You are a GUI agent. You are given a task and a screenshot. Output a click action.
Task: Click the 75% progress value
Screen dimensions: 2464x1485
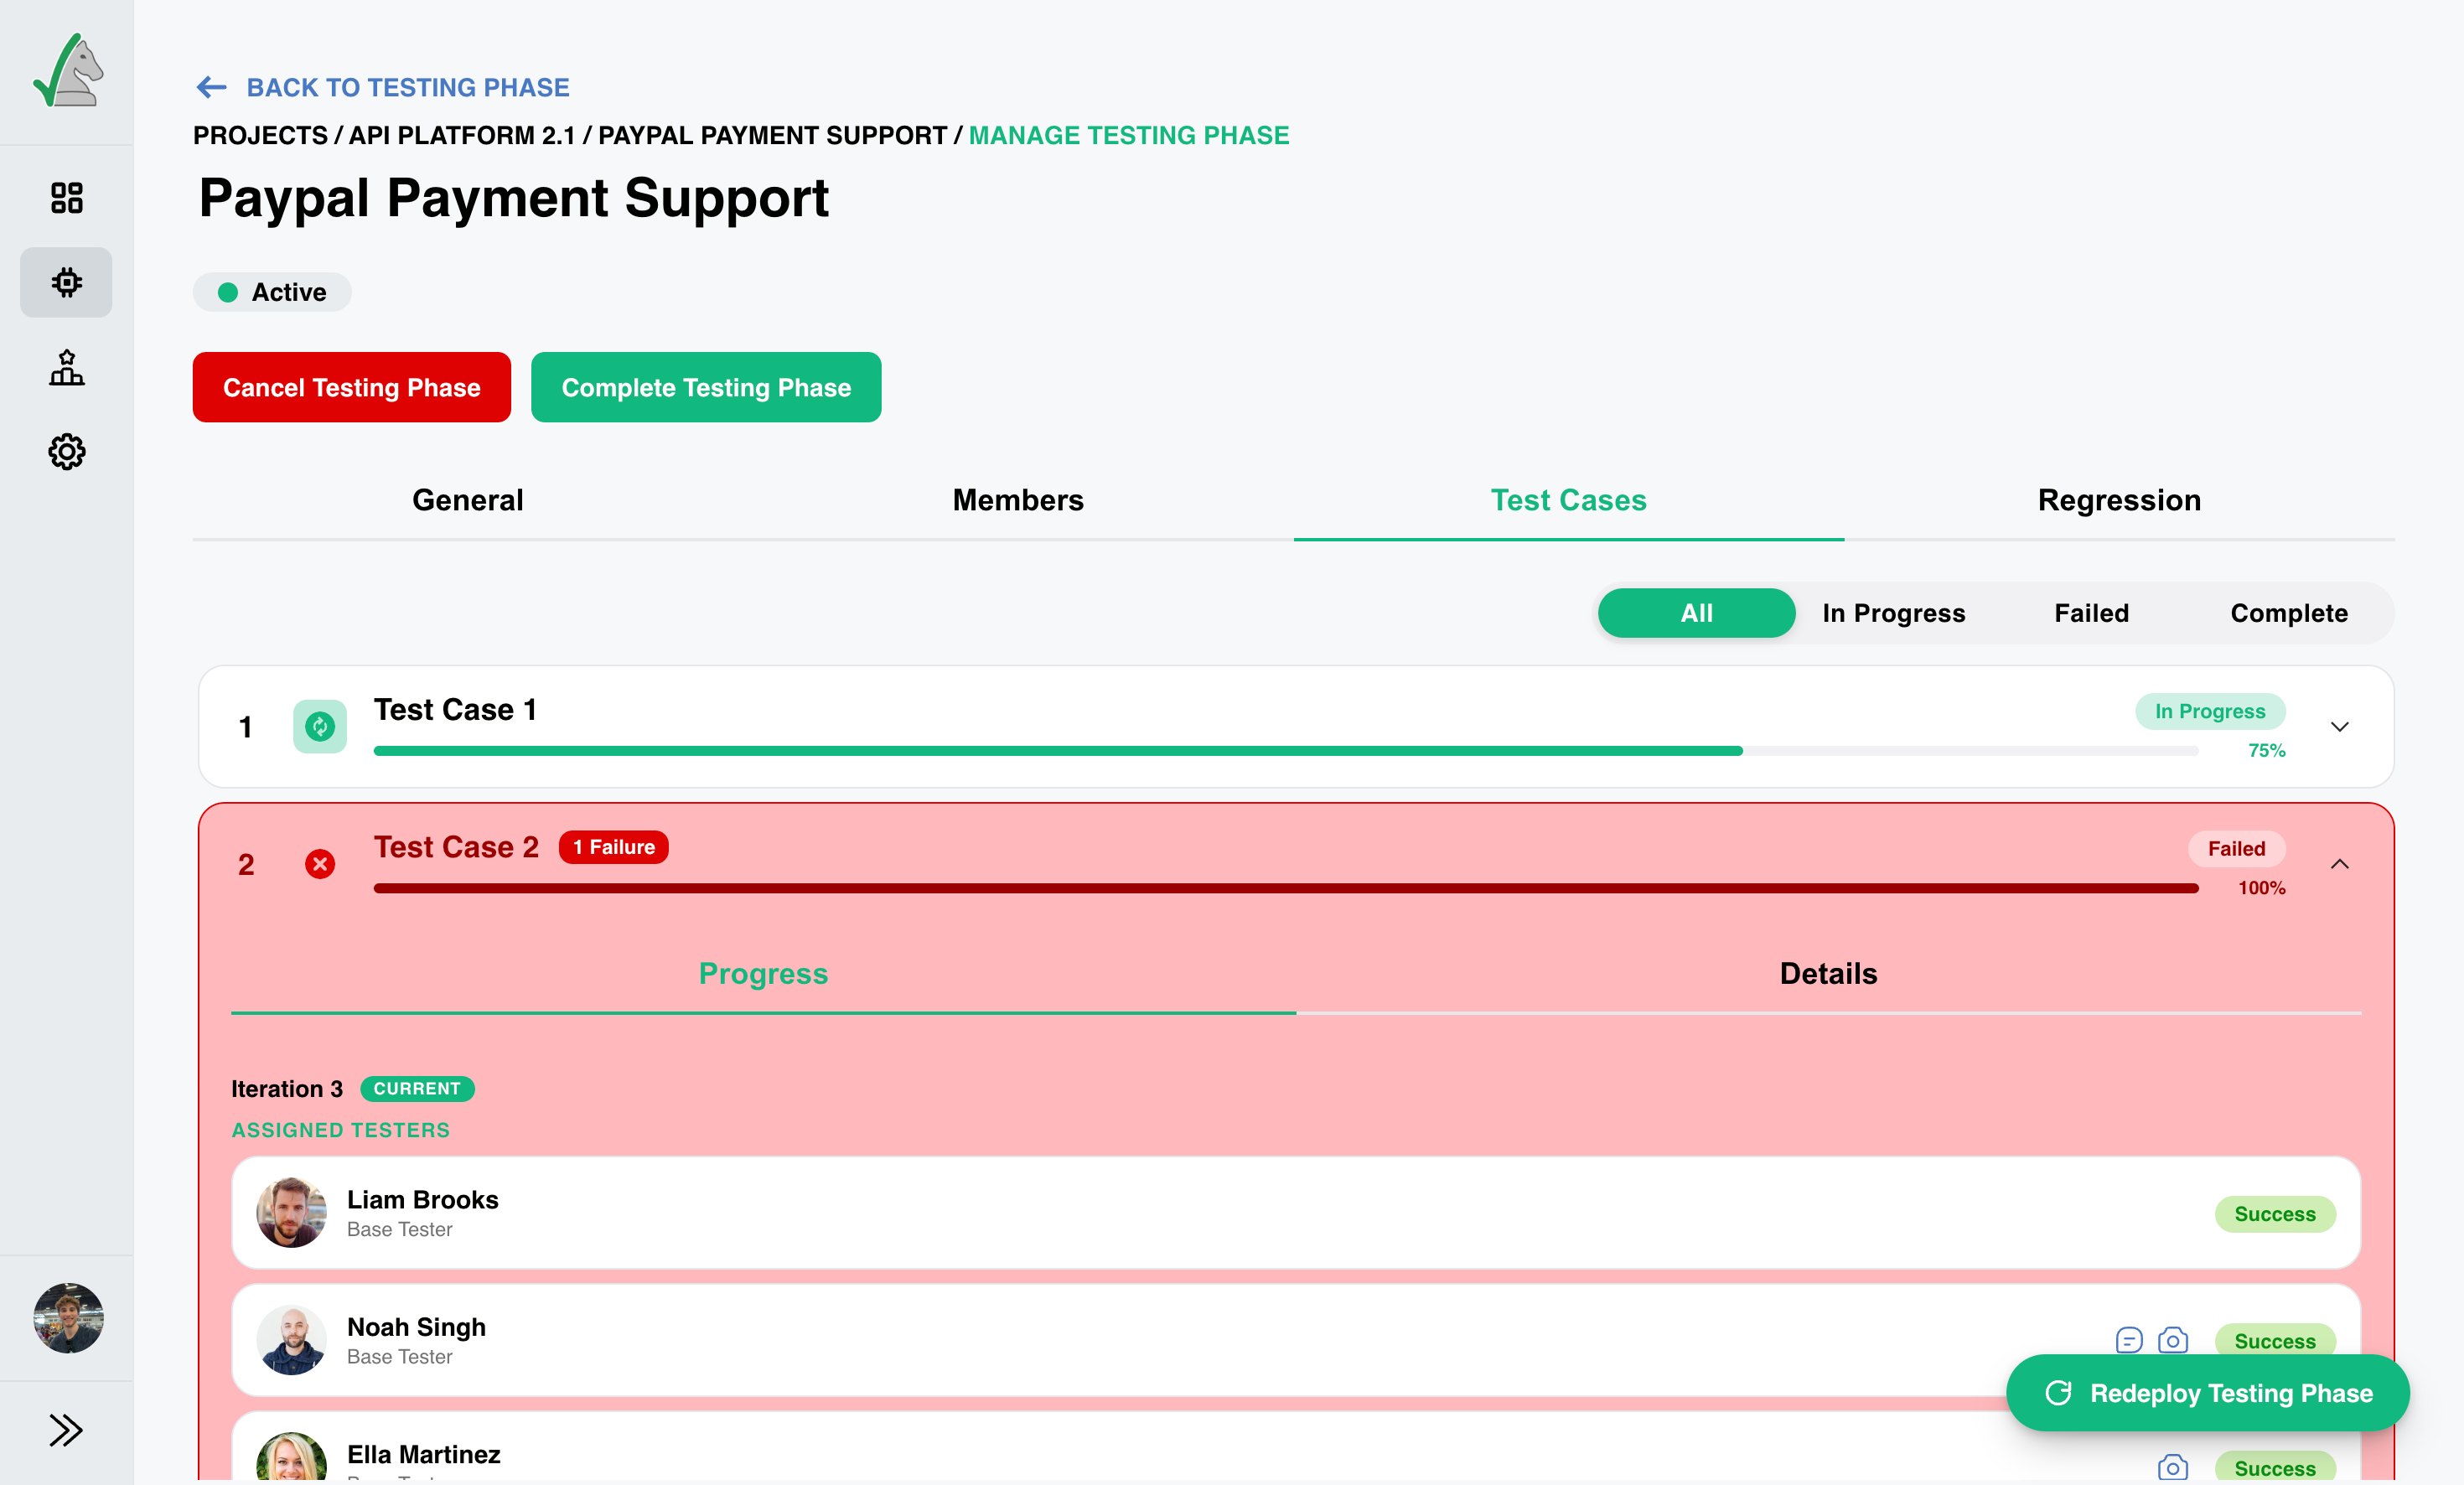(x=2266, y=751)
